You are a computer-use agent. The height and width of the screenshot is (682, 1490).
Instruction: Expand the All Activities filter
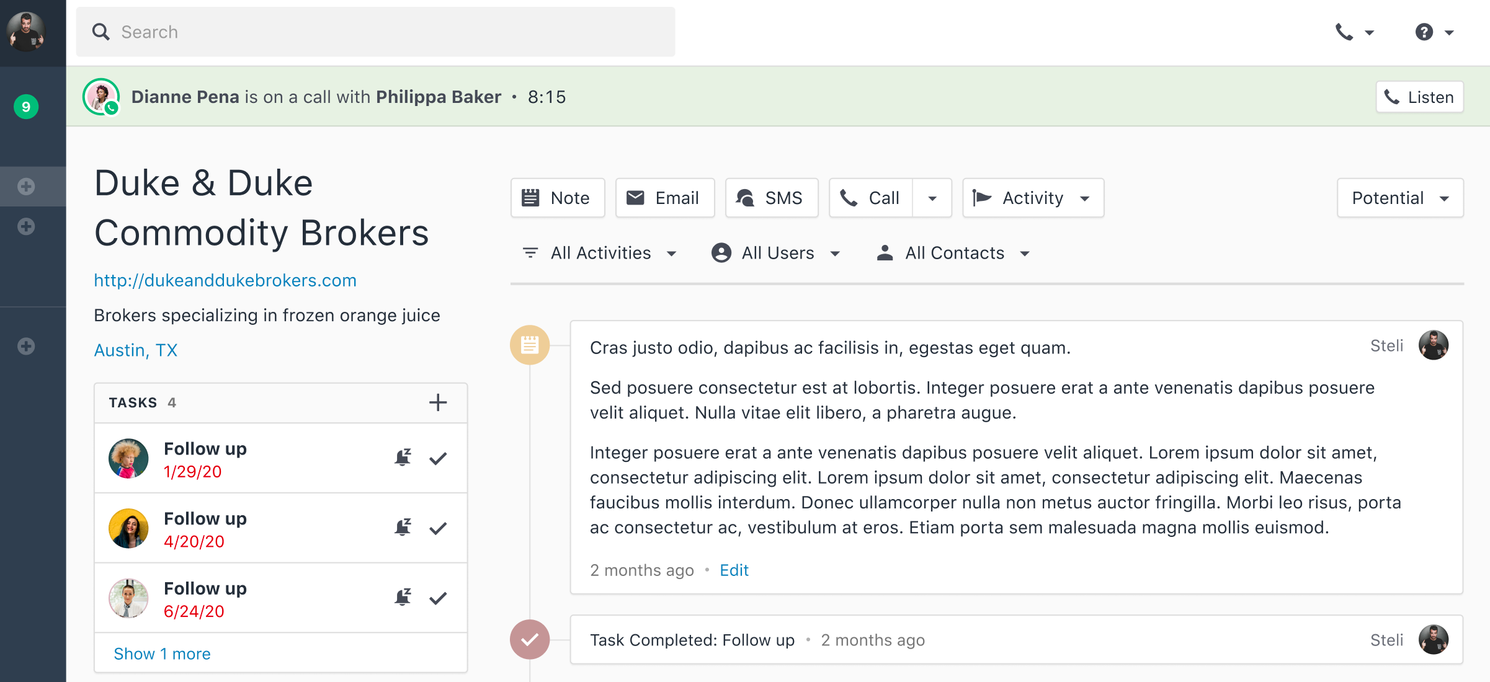(600, 253)
